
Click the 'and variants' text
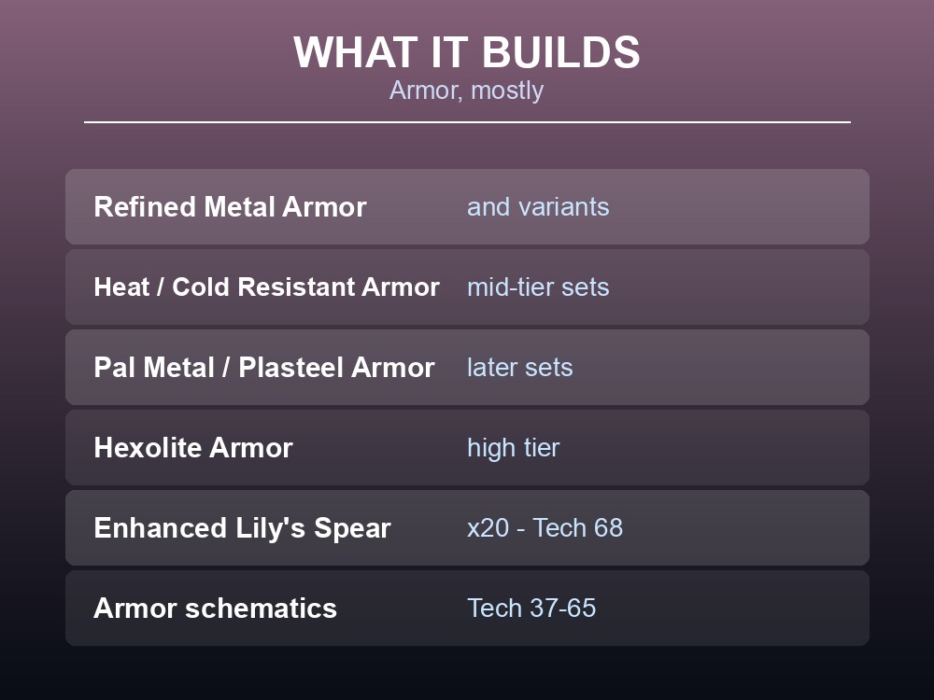tap(538, 207)
